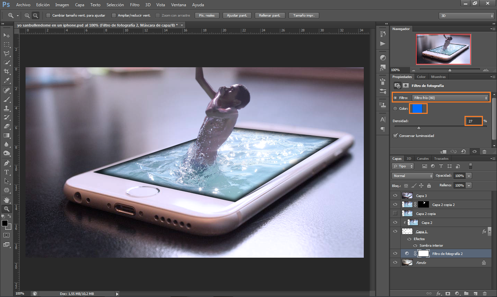Open the Imagen menu
Image resolution: width=497 pixels, height=297 pixels.
[62, 5]
